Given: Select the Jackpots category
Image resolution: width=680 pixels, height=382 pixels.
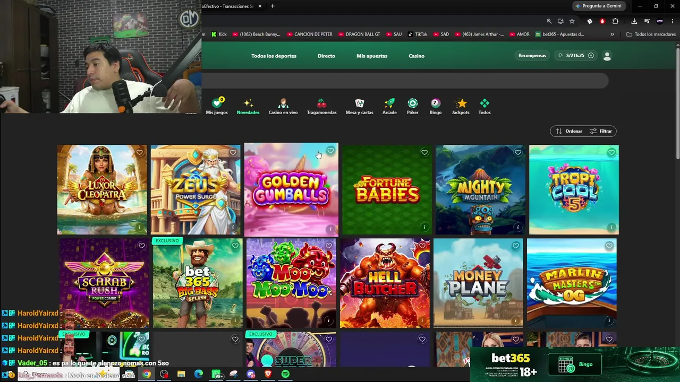Looking at the screenshot, I should (x=461, y=106).
